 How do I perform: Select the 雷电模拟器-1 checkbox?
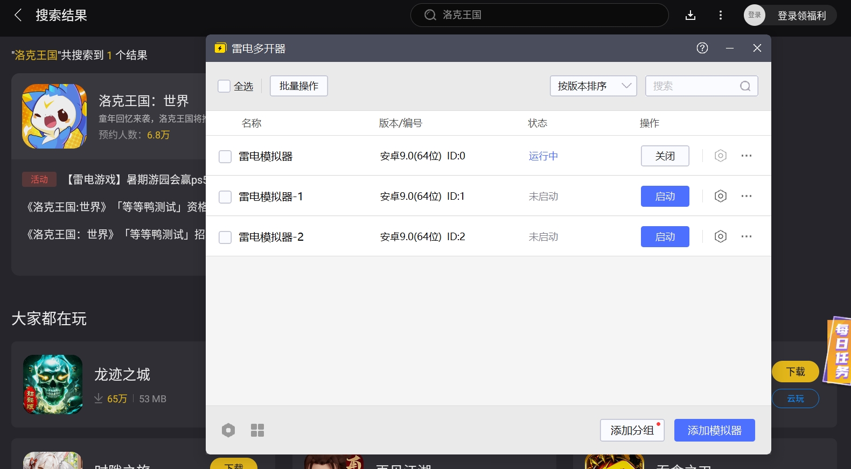click(225, 197)
